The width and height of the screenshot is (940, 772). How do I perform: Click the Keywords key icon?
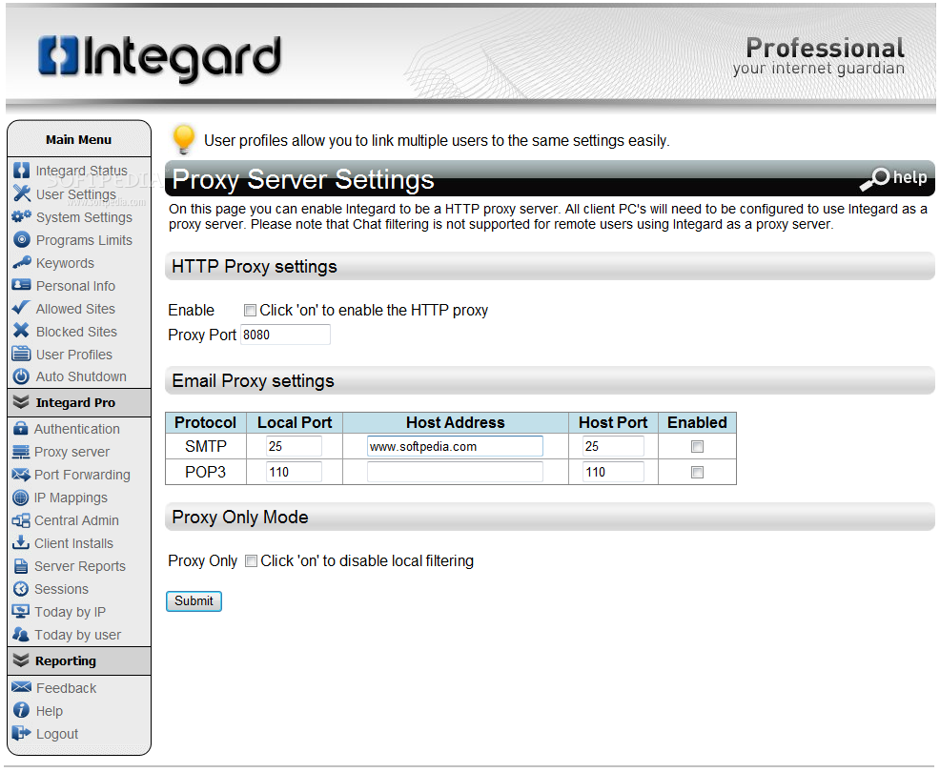pos(22,262)
